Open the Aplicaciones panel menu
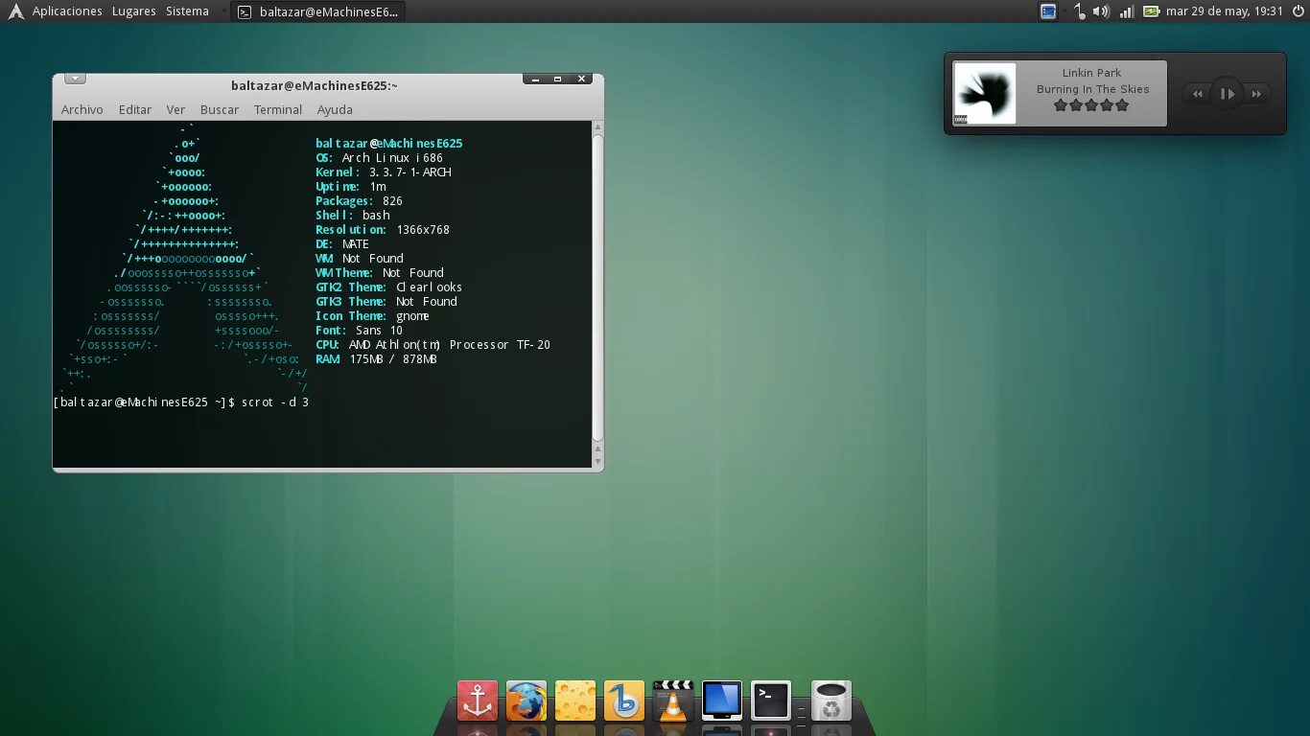Viewport: 1310px width, 736px height. pyautogui.click(x=67, y=11)
